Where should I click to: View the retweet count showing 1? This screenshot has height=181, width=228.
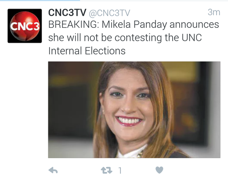pyautogui.click(x=120, y=171)
